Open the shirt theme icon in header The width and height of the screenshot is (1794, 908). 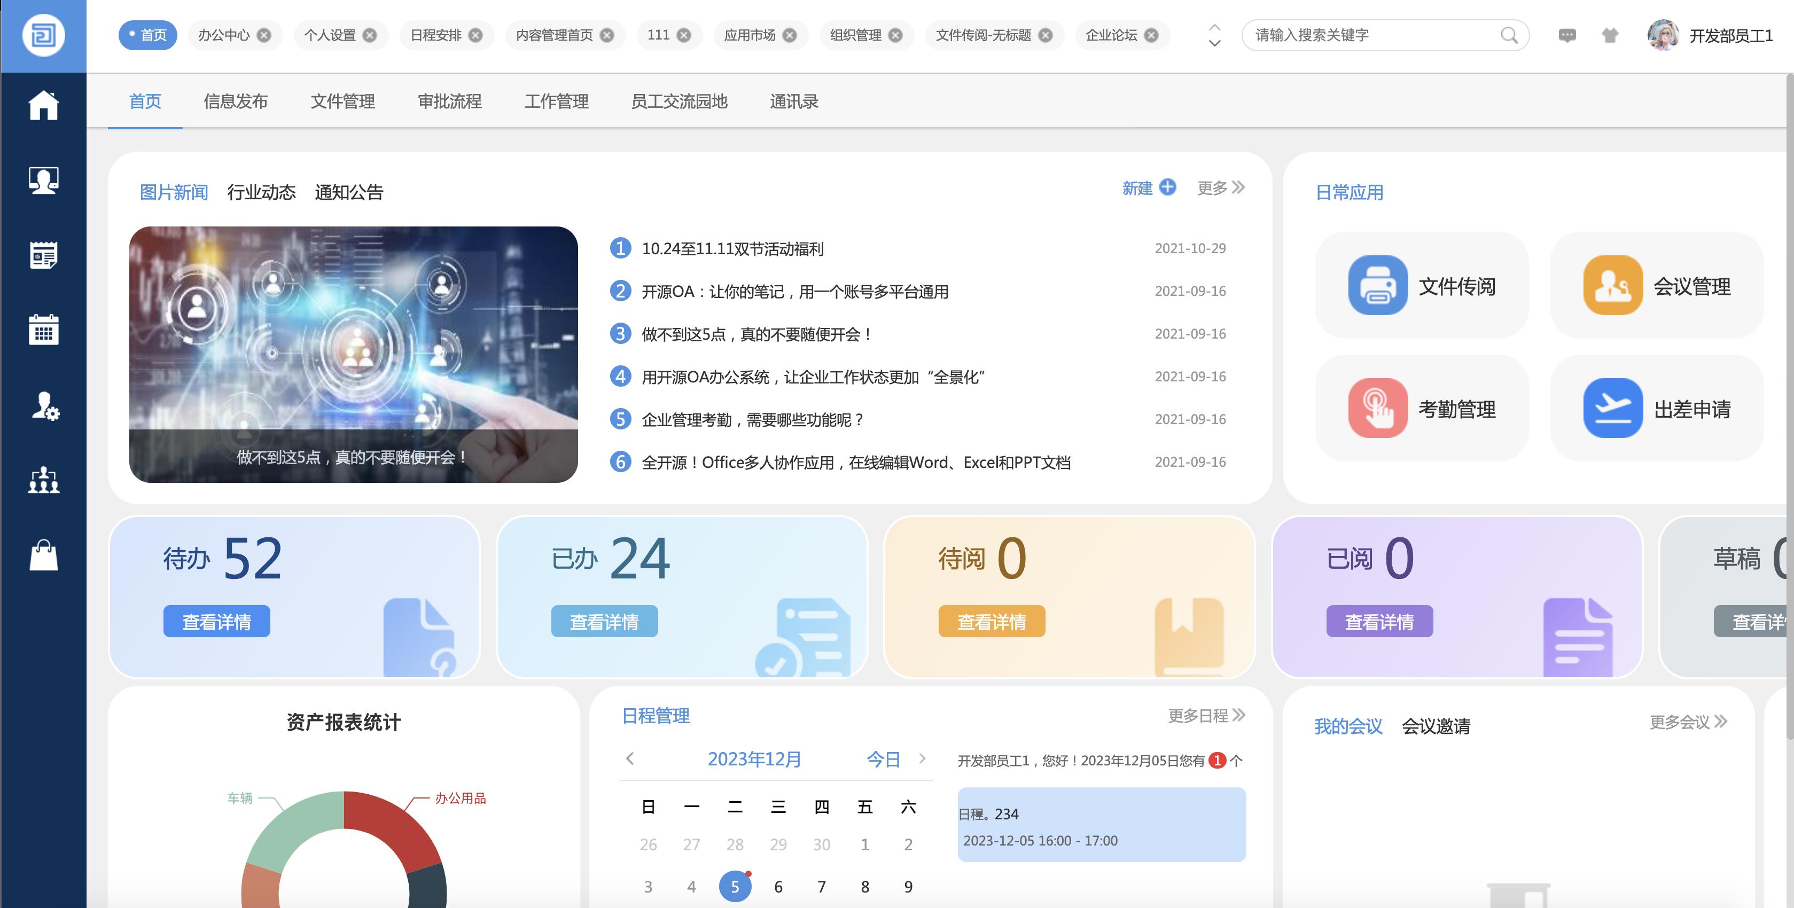1610,35
